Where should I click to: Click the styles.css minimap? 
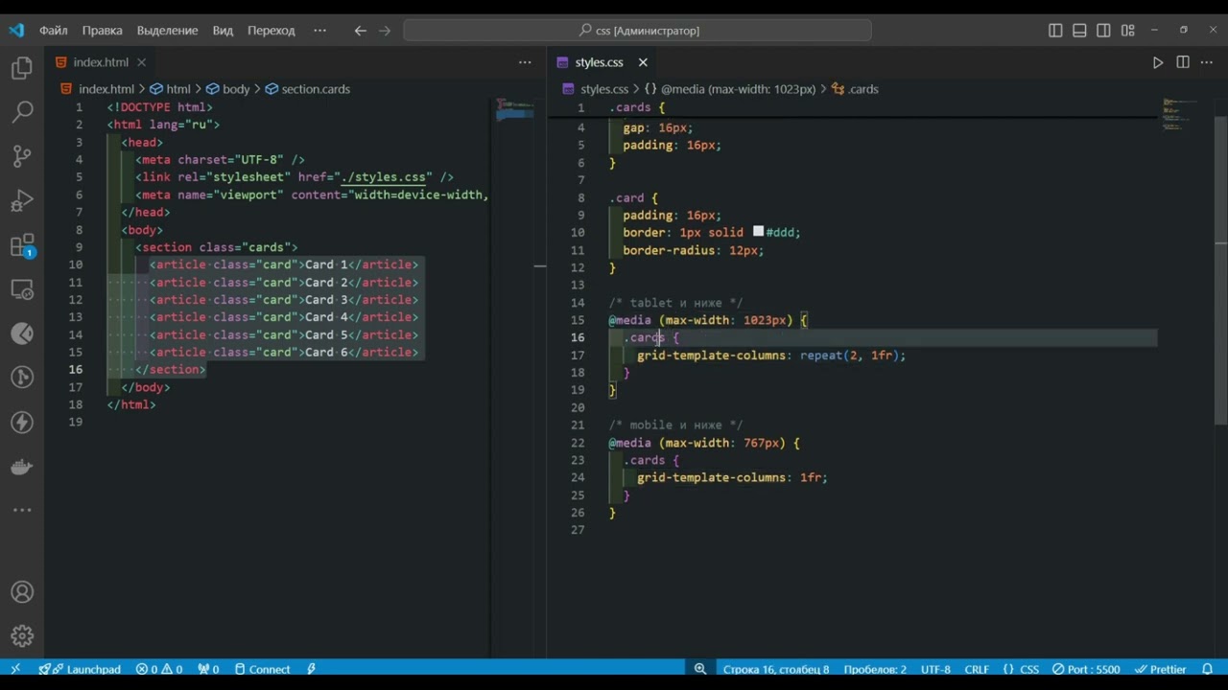point(1179,113)
